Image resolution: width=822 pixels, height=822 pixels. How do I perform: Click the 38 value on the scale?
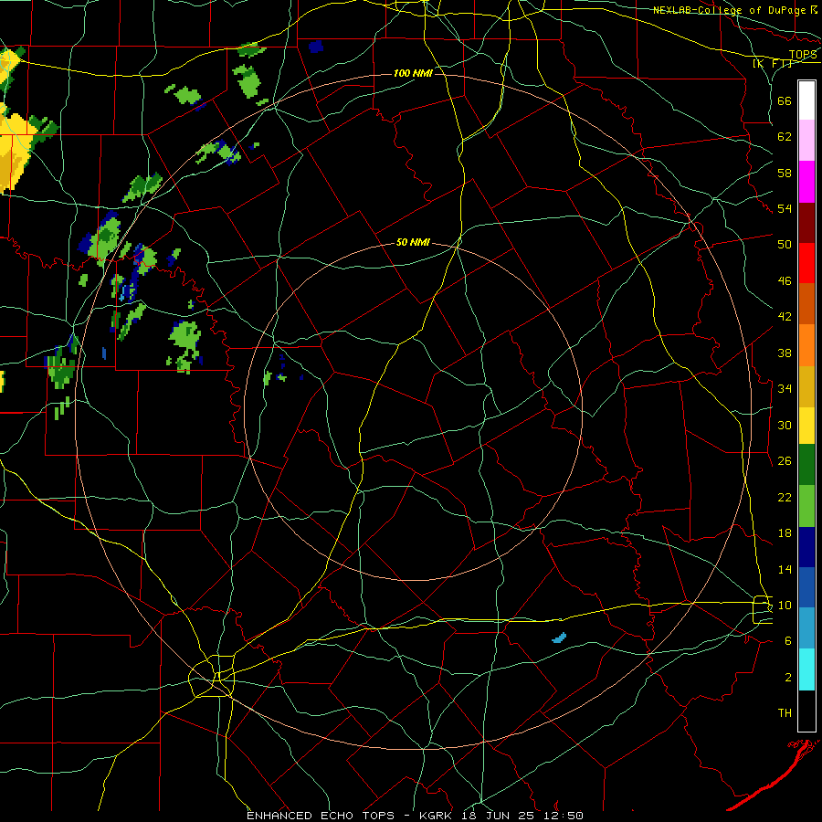pyautogui.click(x=785, y=353)
